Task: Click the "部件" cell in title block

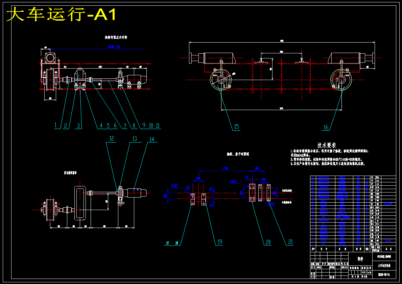Action: click(360, 259)
